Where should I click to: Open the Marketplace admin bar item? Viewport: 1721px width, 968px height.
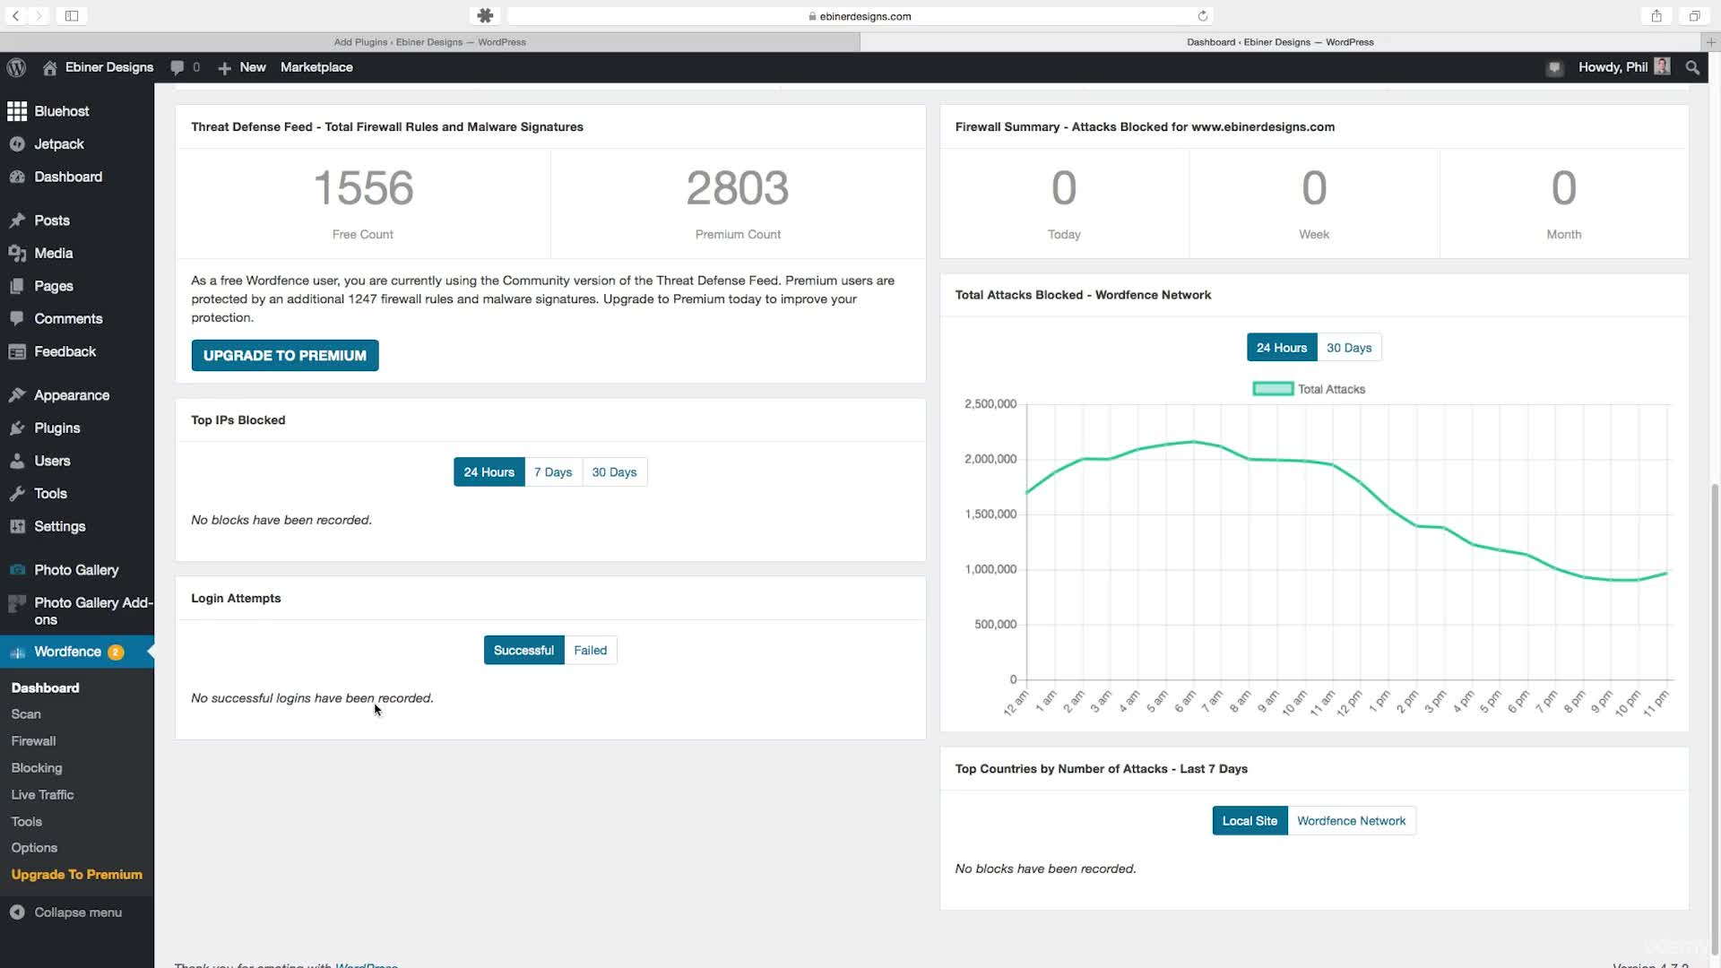[x=316, y=67]
